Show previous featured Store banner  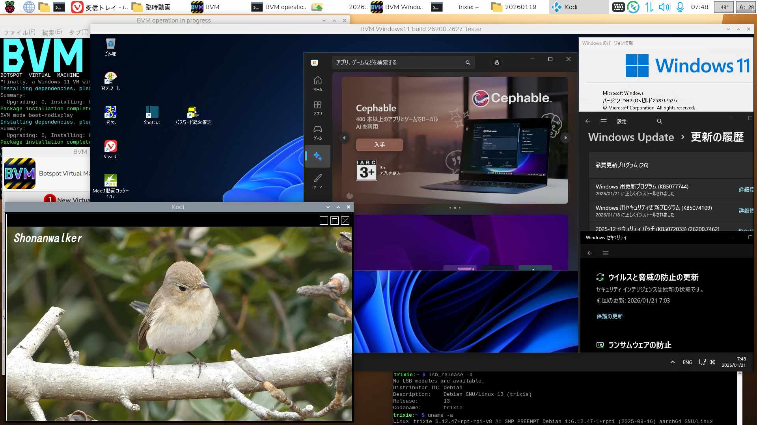(x=344, y=138)
